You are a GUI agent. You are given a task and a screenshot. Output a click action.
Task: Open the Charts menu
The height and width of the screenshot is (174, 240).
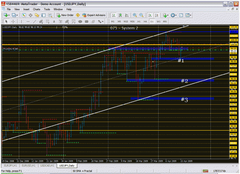pos(36,9)
